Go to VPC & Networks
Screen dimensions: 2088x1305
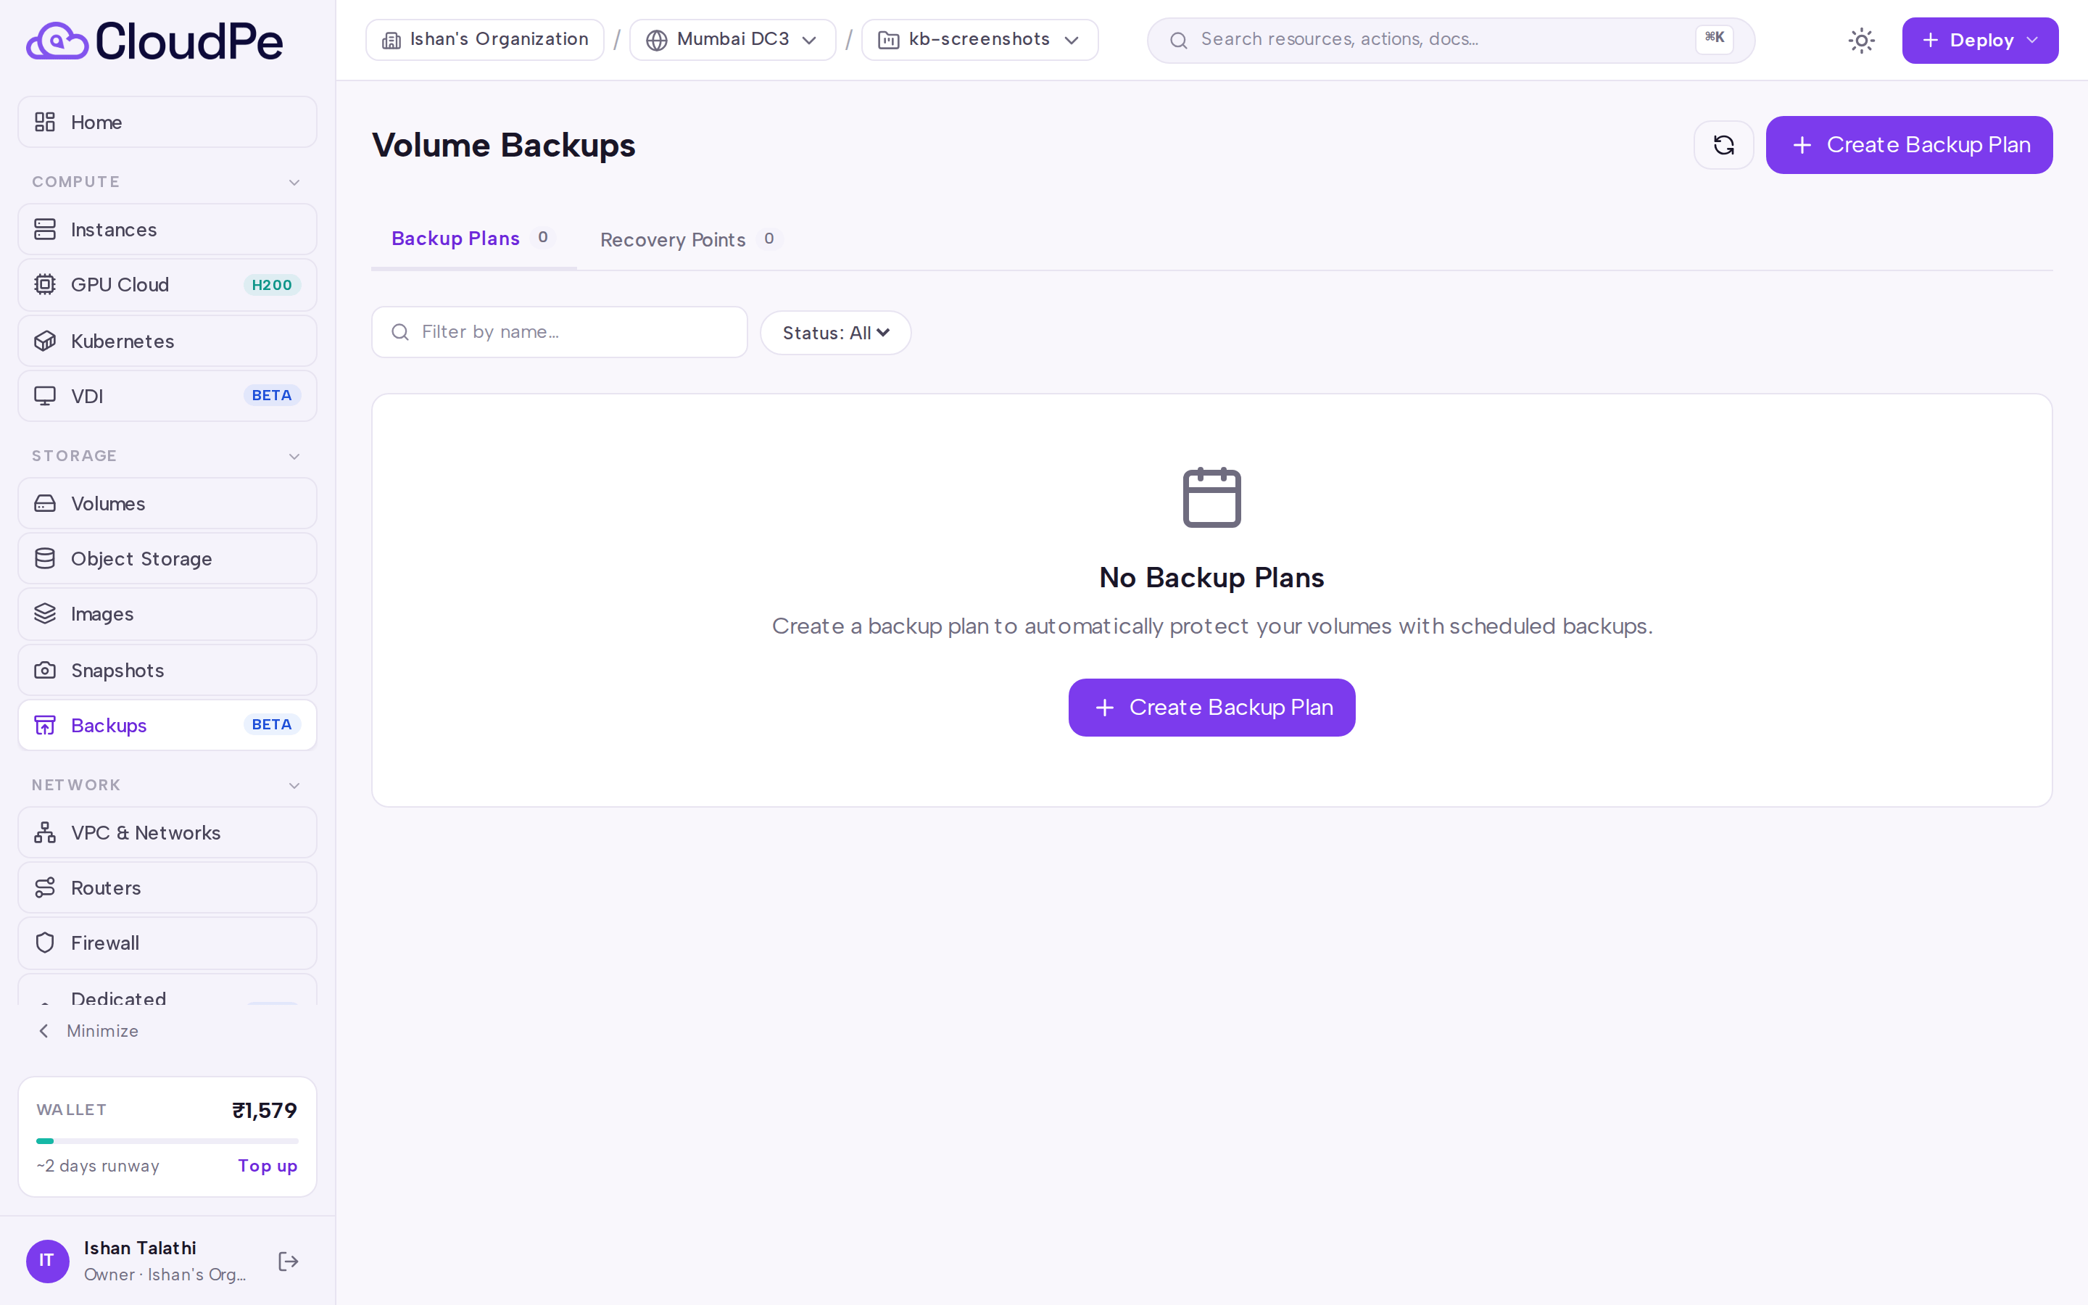167,832
